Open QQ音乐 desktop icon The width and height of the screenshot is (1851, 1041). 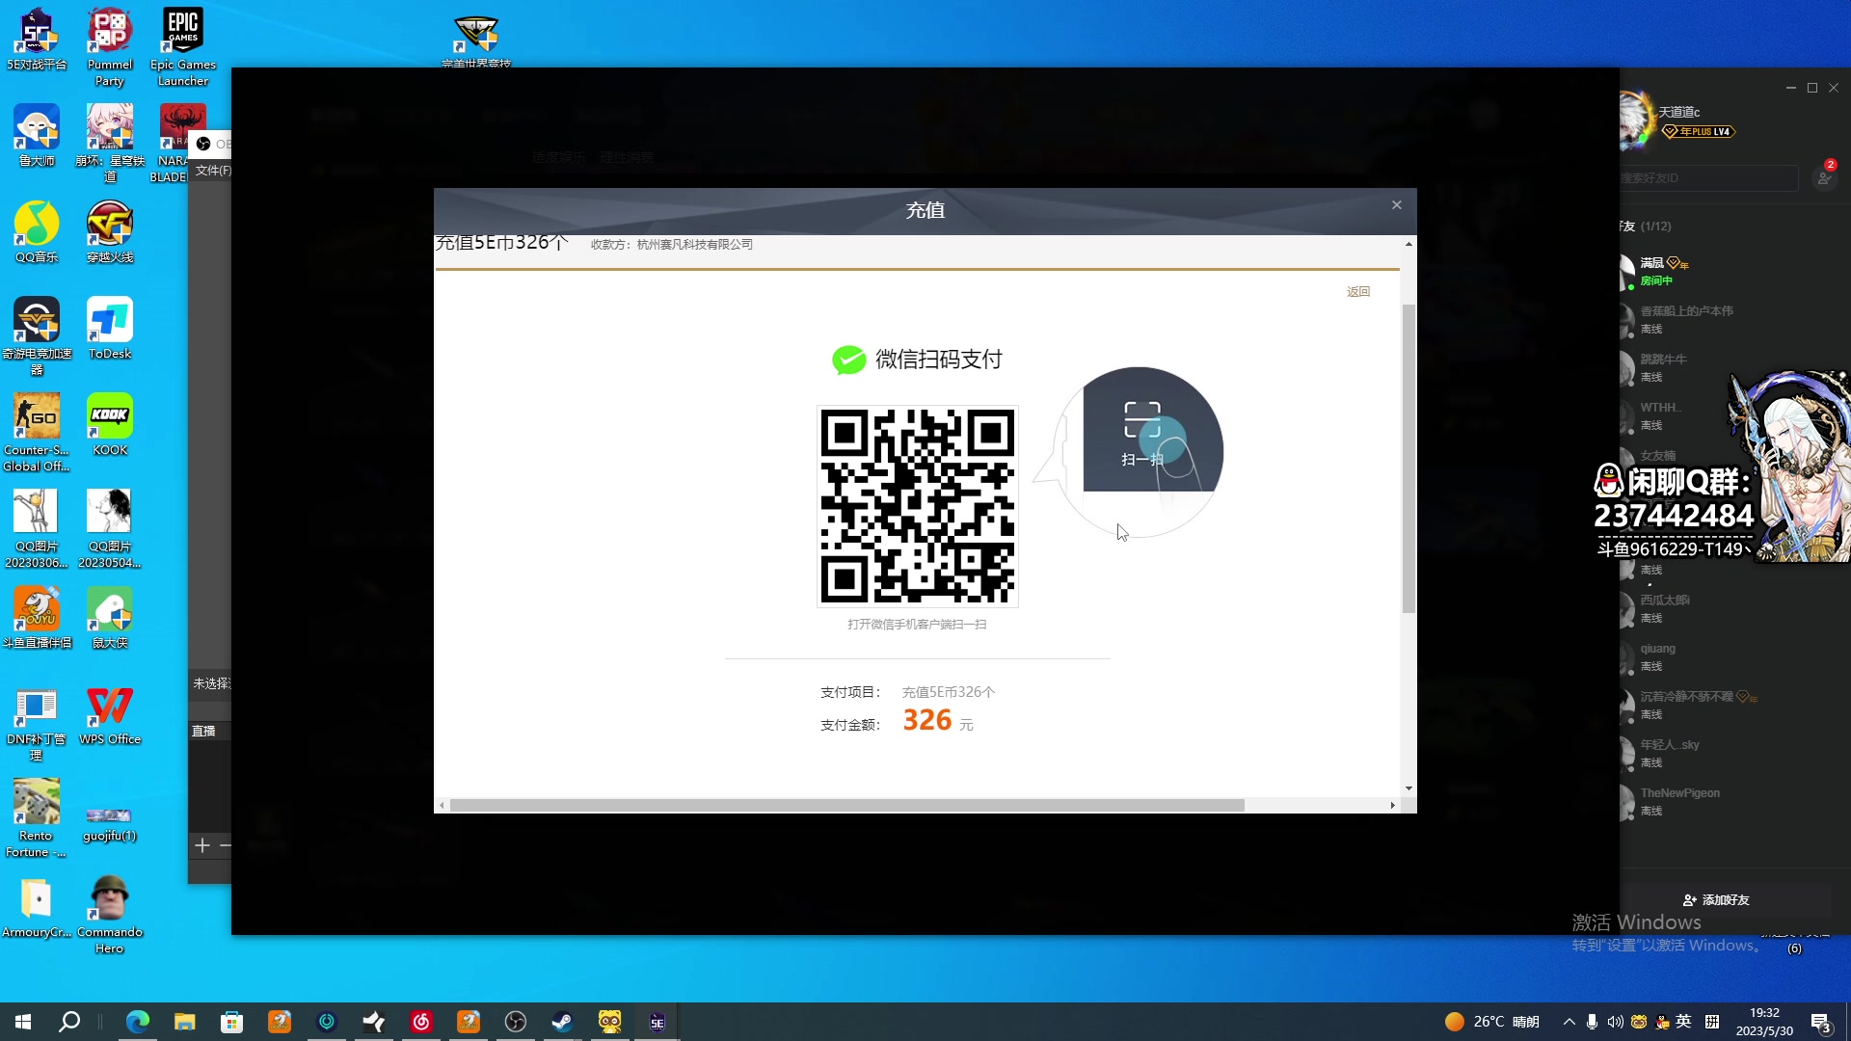(x=37, y=232)
